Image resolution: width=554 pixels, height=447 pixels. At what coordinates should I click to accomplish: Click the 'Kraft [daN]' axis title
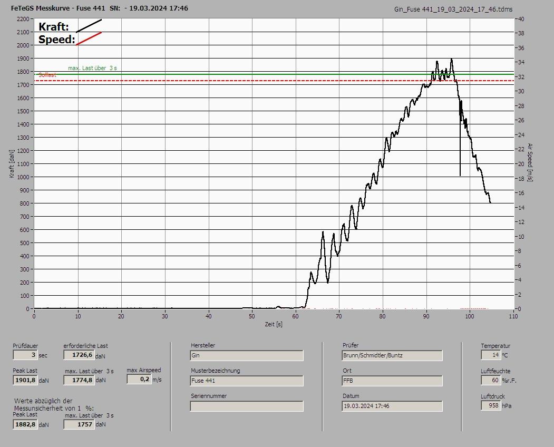12,163
